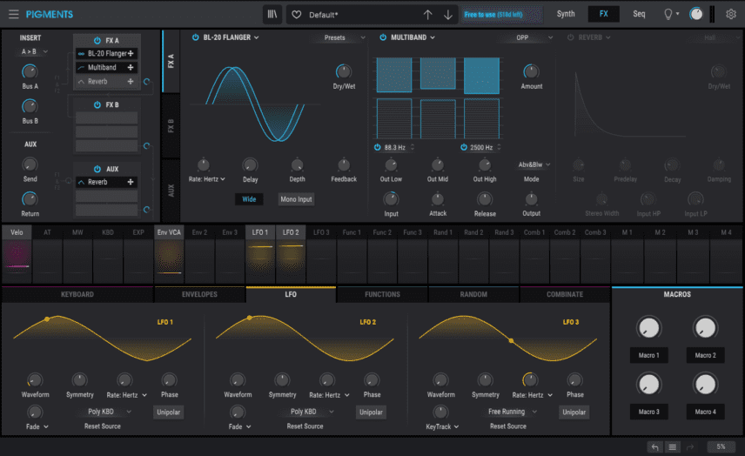Toggle FX B bus power button
Image resolution: width=745 pixels, height=456 pixels.
[x=97, y=104]
